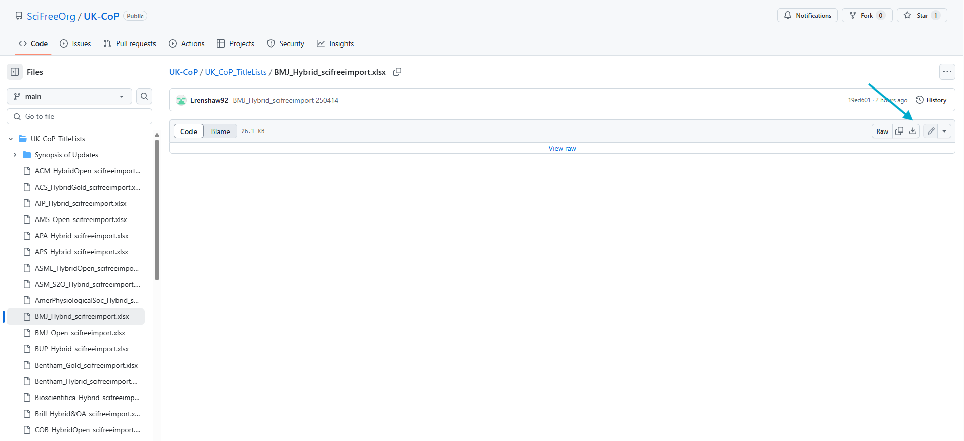964x441 pixels.
Task: Open the UK-CoP repository title link
Action: tap(101, 16)
